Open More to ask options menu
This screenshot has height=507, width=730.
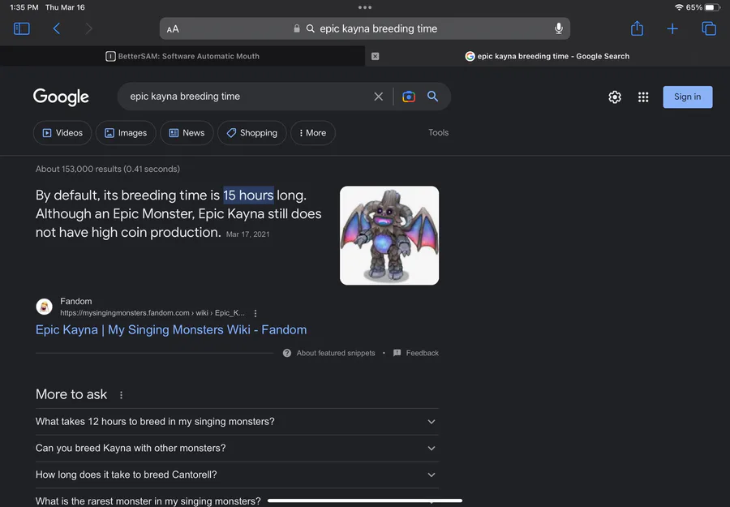click(x=121, y=395)
